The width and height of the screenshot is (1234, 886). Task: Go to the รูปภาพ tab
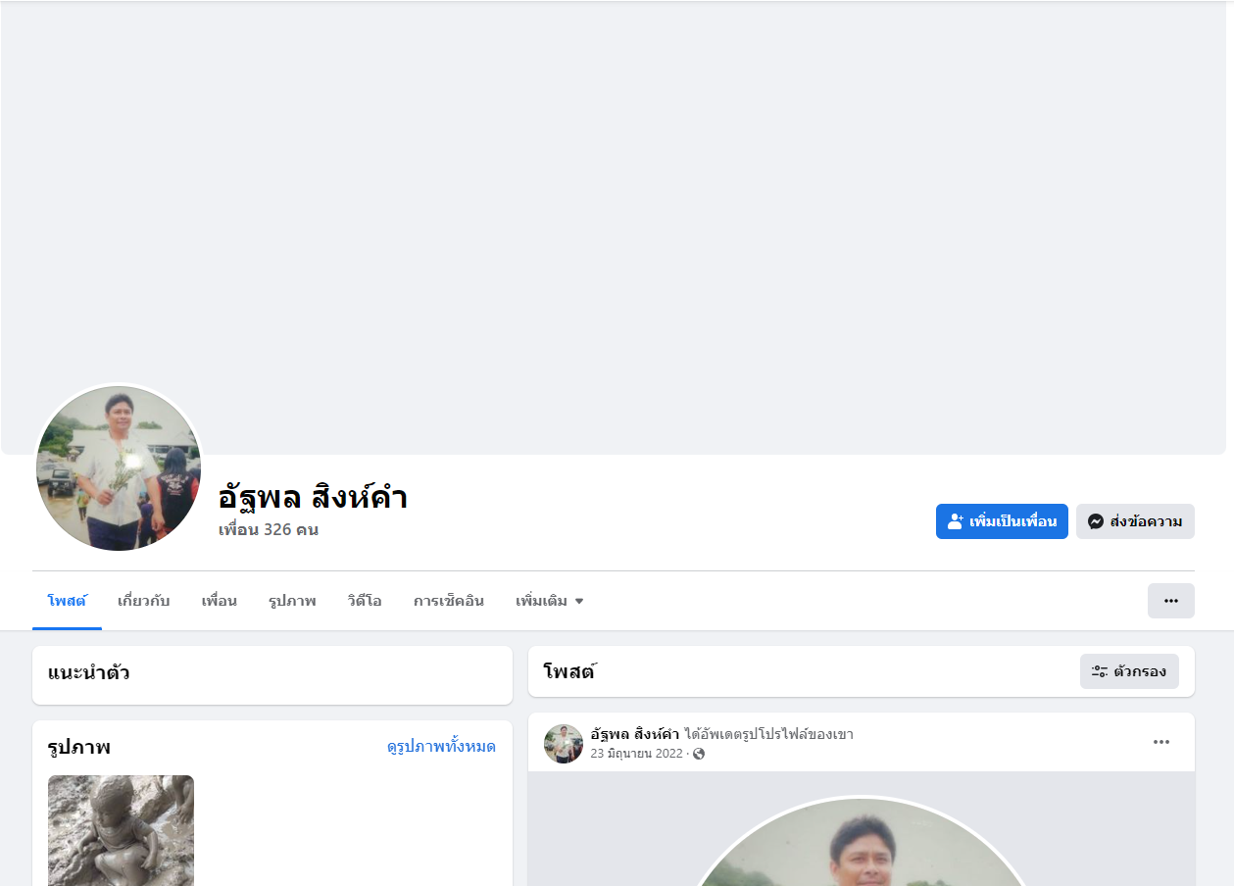292,601
